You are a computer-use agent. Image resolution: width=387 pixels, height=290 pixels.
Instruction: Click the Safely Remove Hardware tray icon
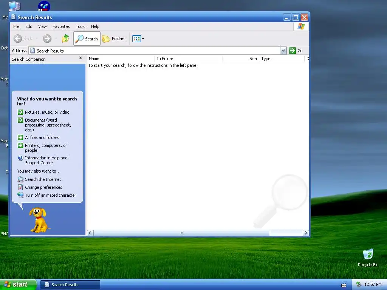coord(359,285)
